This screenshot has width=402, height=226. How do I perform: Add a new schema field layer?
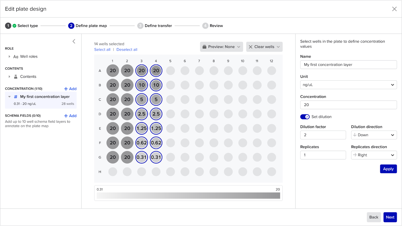(70, 116)
